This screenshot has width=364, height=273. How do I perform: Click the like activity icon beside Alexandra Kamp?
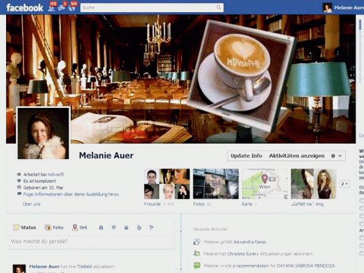click(x=197, y=241)
